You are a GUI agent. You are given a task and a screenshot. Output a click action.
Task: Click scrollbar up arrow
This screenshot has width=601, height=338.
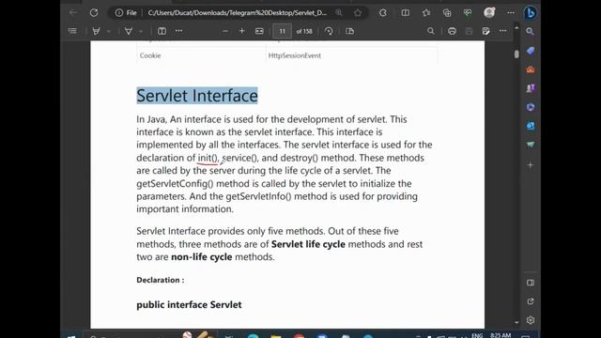(x=516, y=28)
